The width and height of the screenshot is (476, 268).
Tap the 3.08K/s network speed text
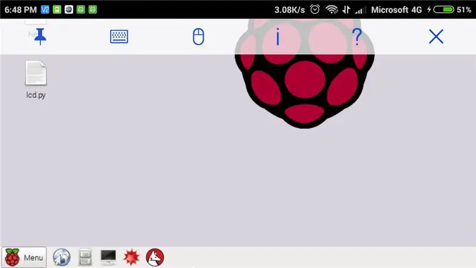pos(290,10)
